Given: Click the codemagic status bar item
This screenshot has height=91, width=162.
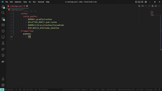Looking at the screenshot, I should pyautogui.click(x=149, y=89).
